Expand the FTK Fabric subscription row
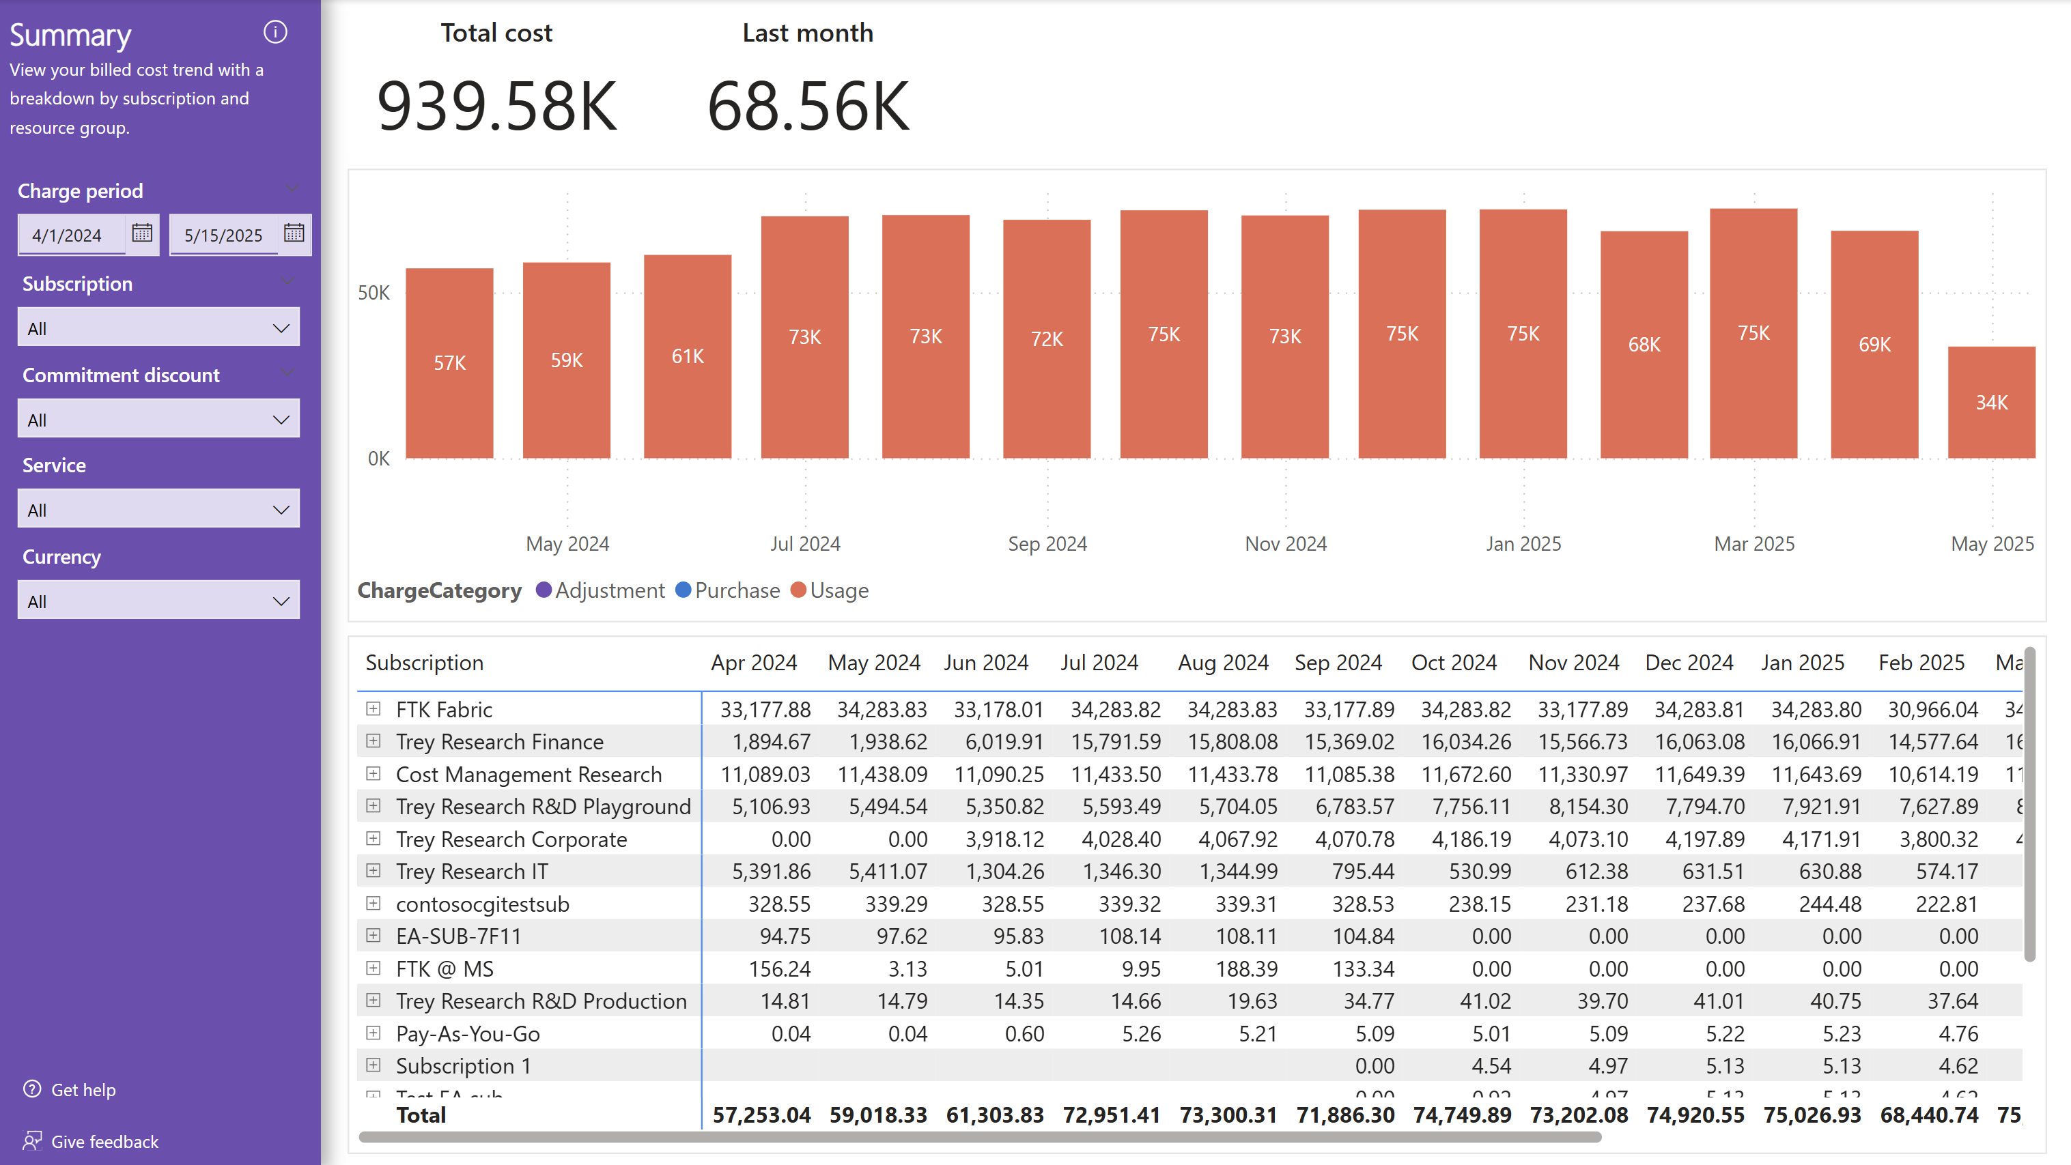The height and width of the screenshot is (1165, 2071). [373, 708]
